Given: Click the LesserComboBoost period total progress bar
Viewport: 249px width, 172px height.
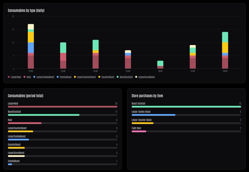Looking at the screenshot, I should click(63, 140).
